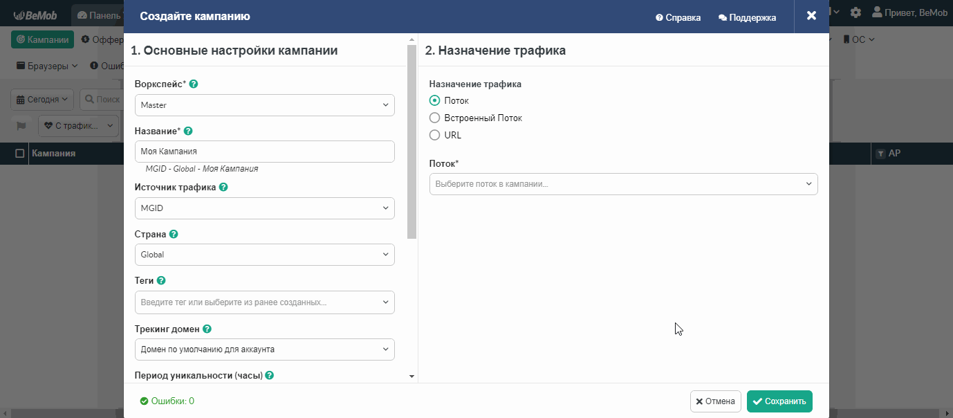Click the Отмена button
Screen dimensions: 953x418
(716, 401)
